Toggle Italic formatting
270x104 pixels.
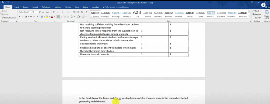(x=23, y=17)
